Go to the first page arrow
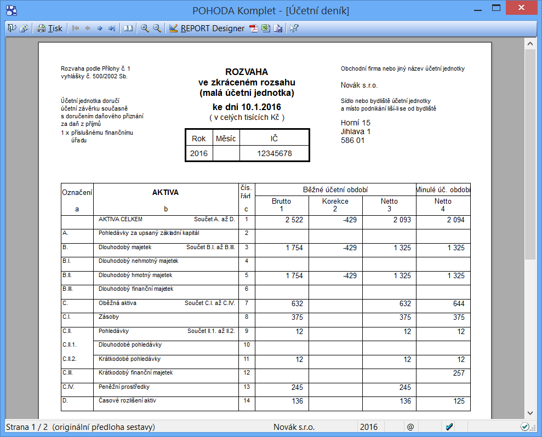The width and height of the screenshot is (542, 437). (x=76, y=28)
